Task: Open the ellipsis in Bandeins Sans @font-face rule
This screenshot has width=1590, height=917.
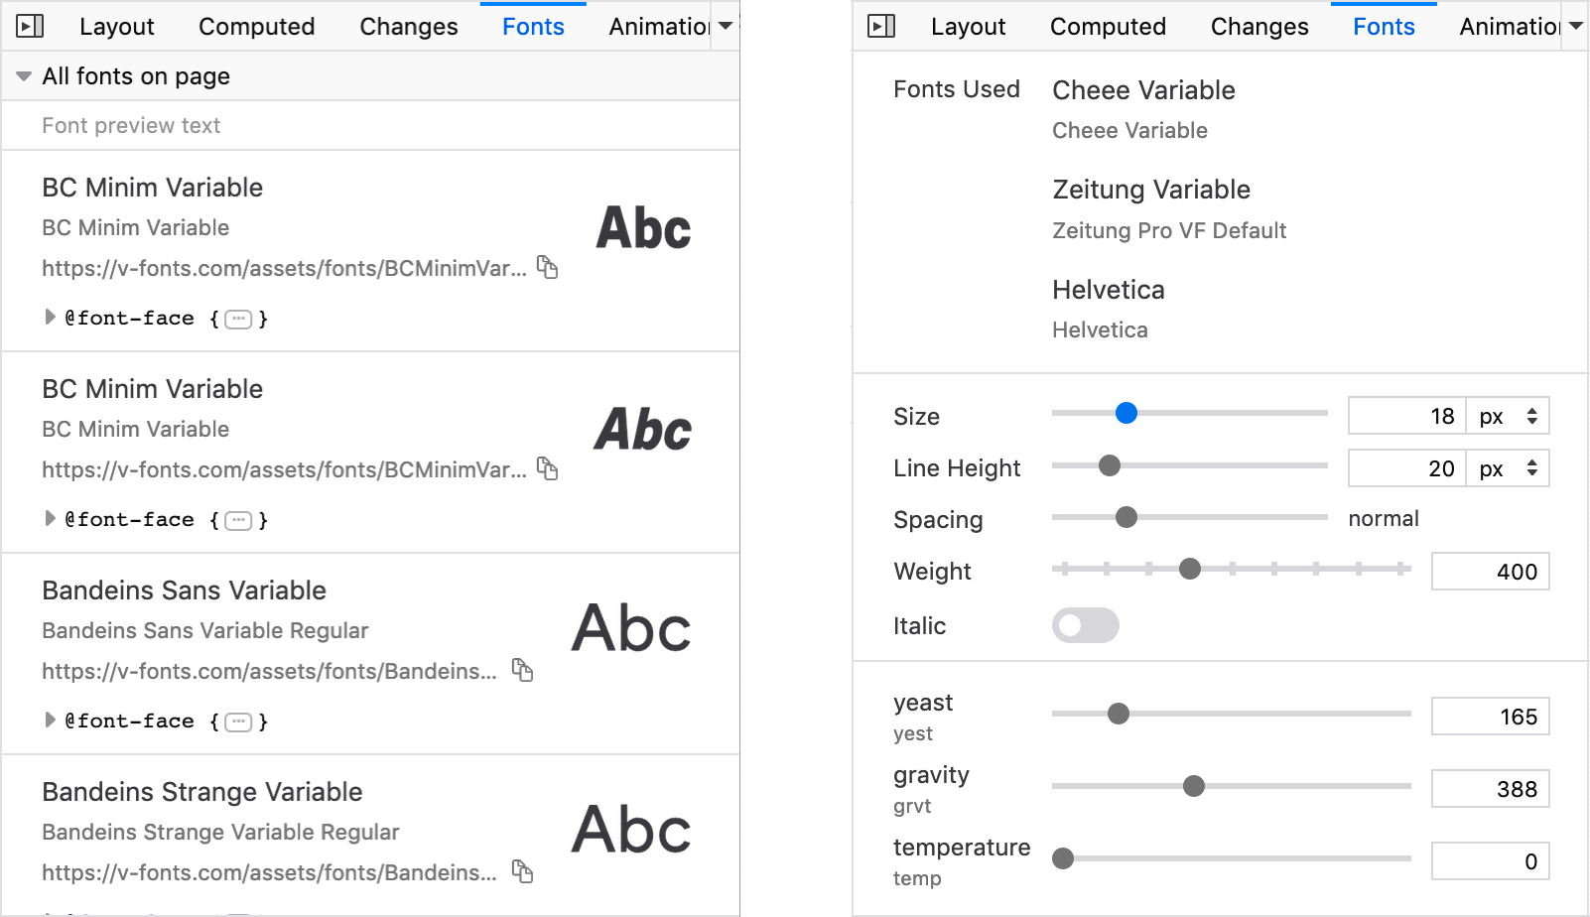Action: click(238, 721)
